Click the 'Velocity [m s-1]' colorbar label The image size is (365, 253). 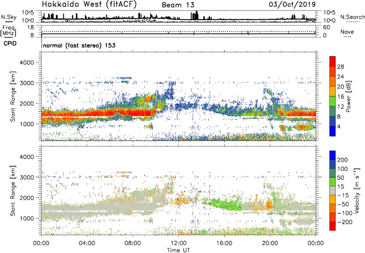356,190
